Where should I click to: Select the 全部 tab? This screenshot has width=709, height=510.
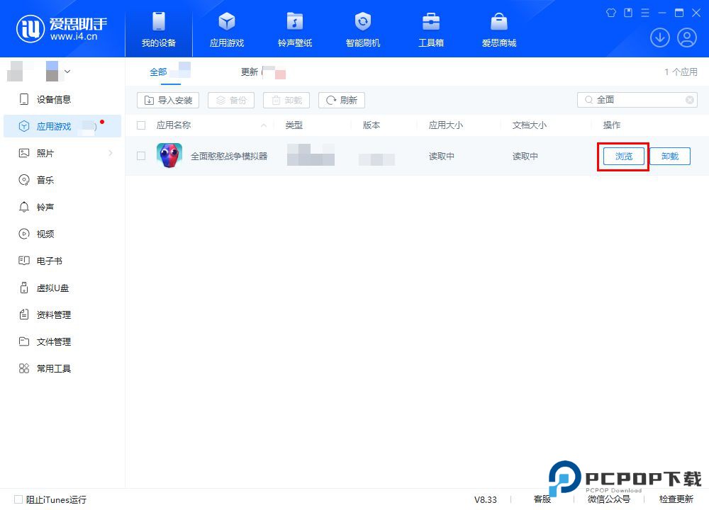click(159, 72)
